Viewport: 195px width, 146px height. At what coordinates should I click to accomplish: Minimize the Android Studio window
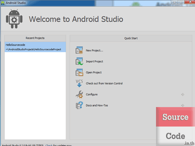pos(175,2)
